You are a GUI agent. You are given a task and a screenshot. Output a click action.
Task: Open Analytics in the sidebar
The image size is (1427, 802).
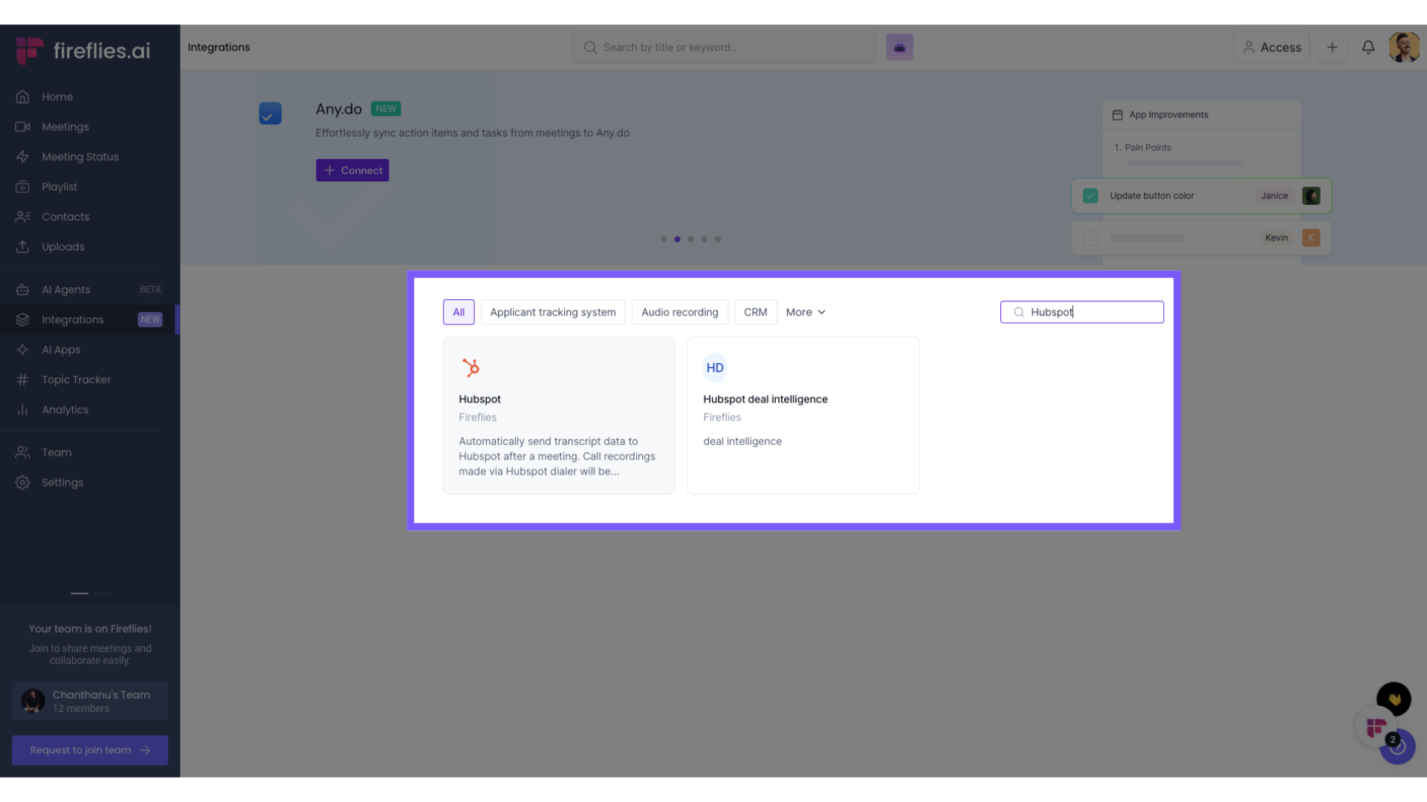point(65,410)
